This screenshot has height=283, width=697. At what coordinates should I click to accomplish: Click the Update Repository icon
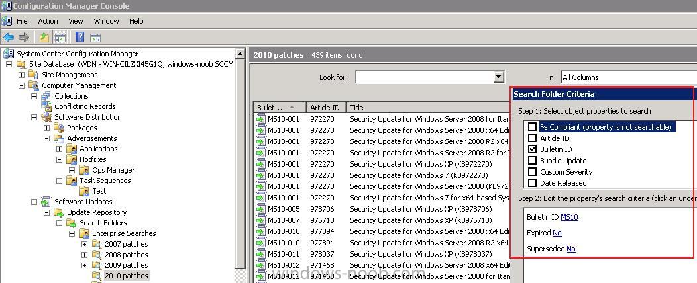(x=59, y=212)
